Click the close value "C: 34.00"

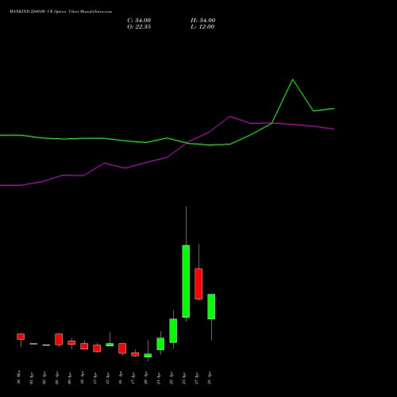pyautogui.click(x=139, y=21)
